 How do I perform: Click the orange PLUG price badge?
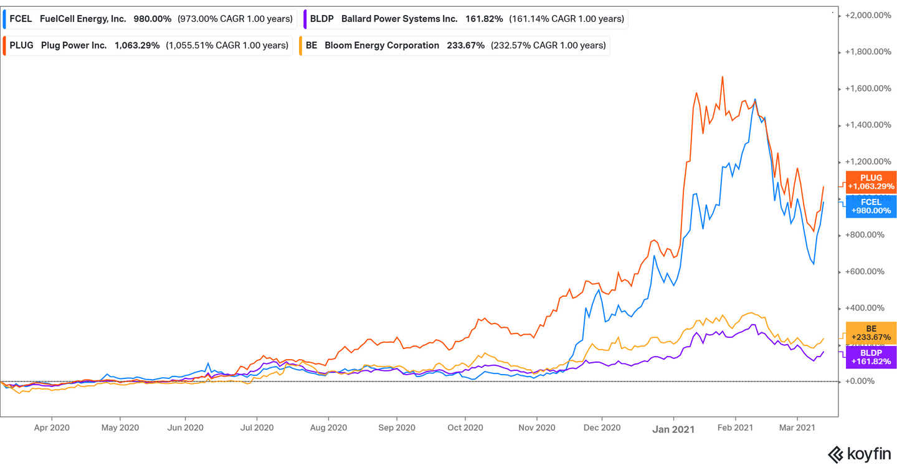click(x=870, y=181)
